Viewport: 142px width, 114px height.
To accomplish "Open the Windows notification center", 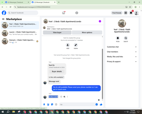I will (x=138, y=112).
